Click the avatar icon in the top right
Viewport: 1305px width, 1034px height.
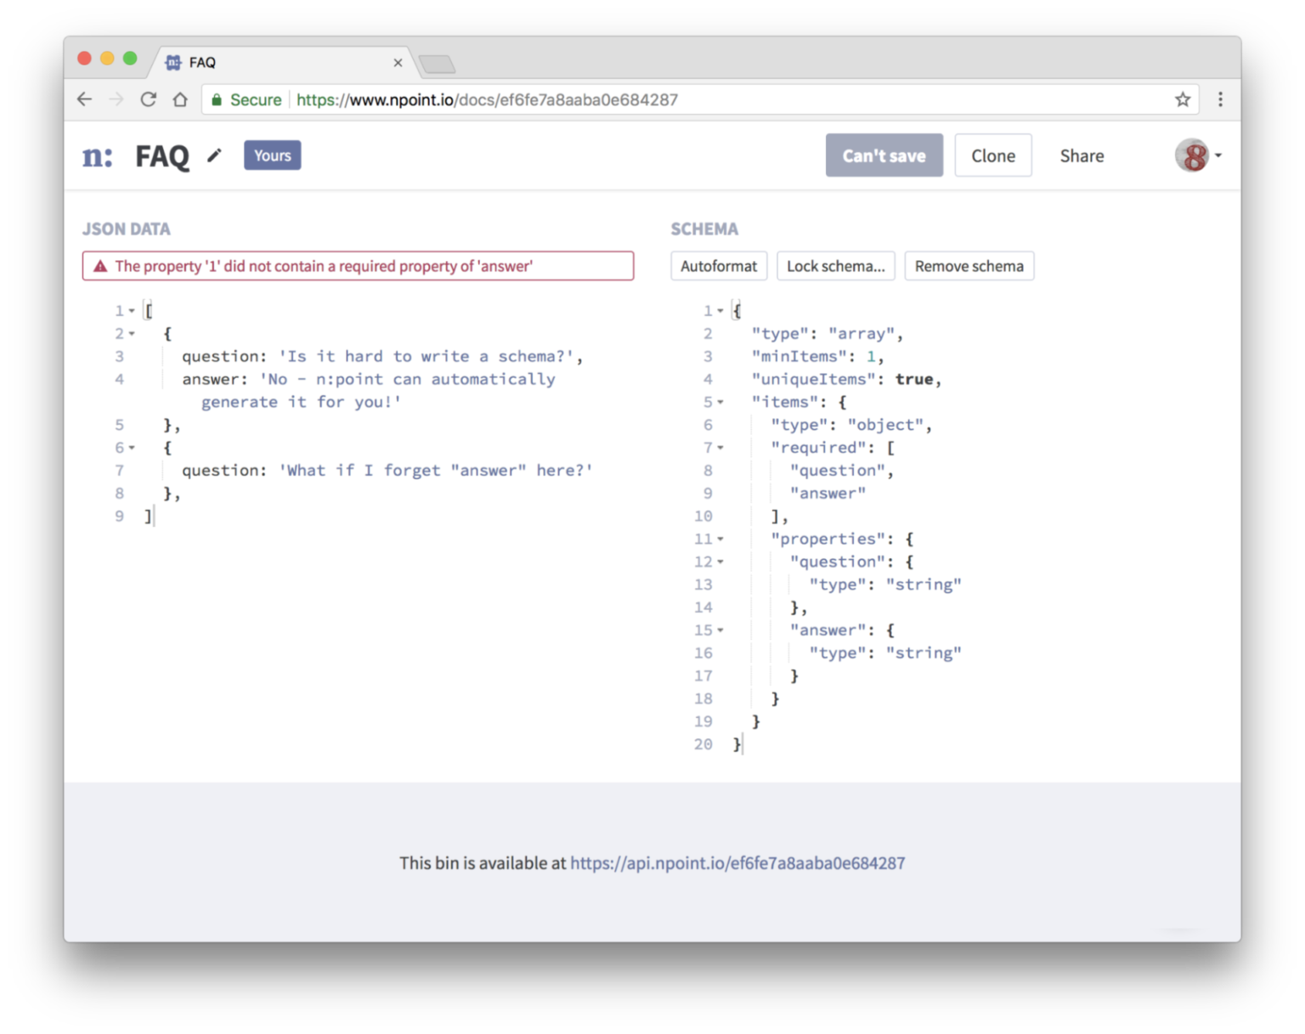tap(1193, 155)
